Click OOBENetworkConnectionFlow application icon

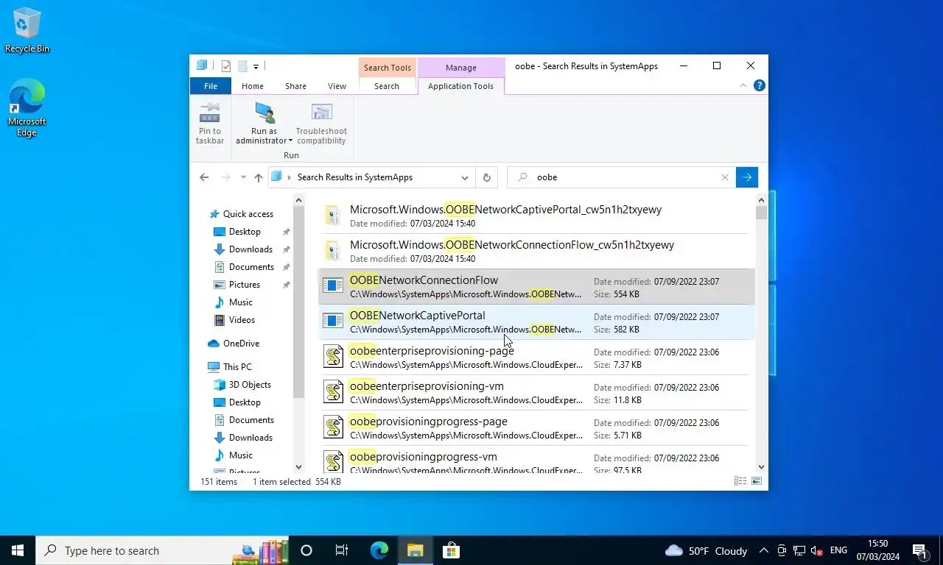coord(333,286)
